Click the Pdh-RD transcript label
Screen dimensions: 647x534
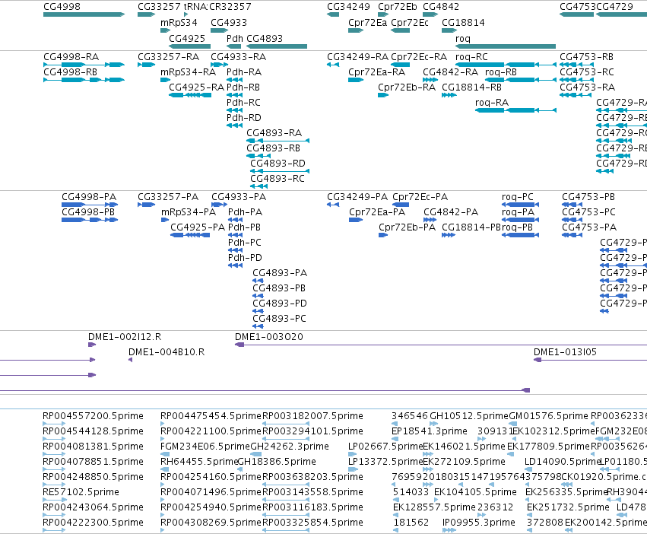point(244,118)
